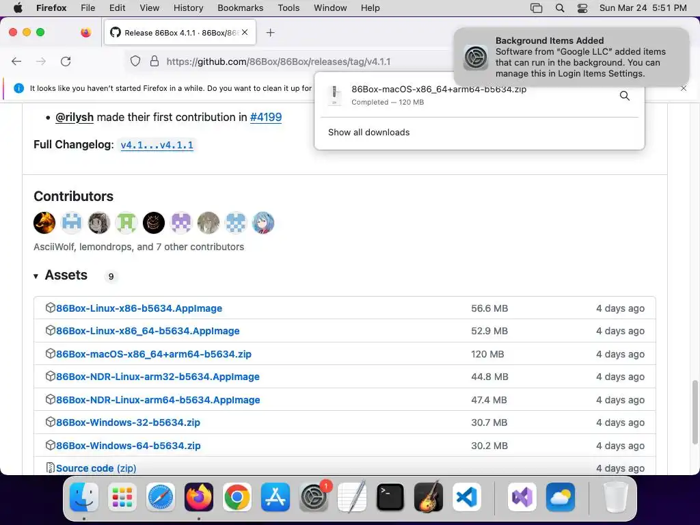Show the downloaded zip in Finder magnifier icon

625,96
